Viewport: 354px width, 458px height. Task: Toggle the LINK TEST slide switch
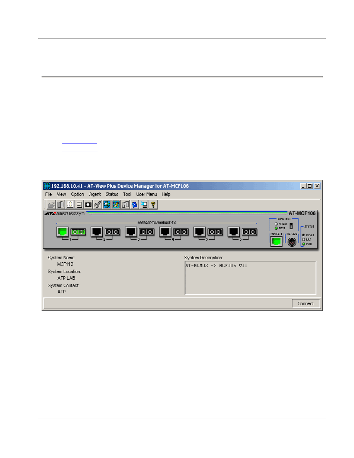(291, 226)
